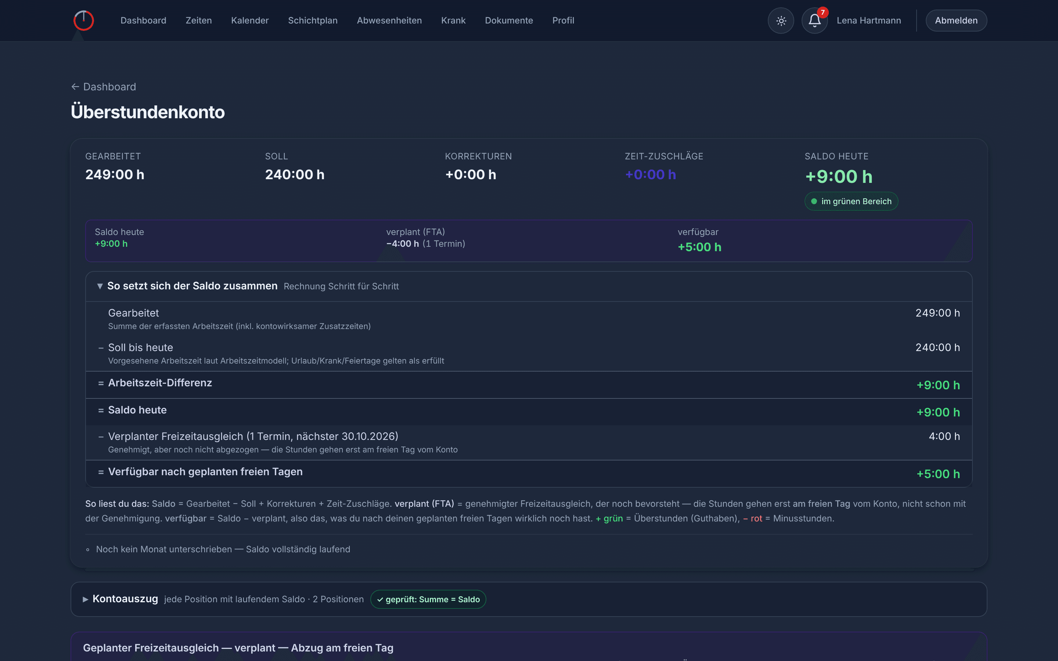This screenshot has height=661, width=1058.
Task: Click the 240:00 h Soll summary value
Action: [x=295, y=174]
